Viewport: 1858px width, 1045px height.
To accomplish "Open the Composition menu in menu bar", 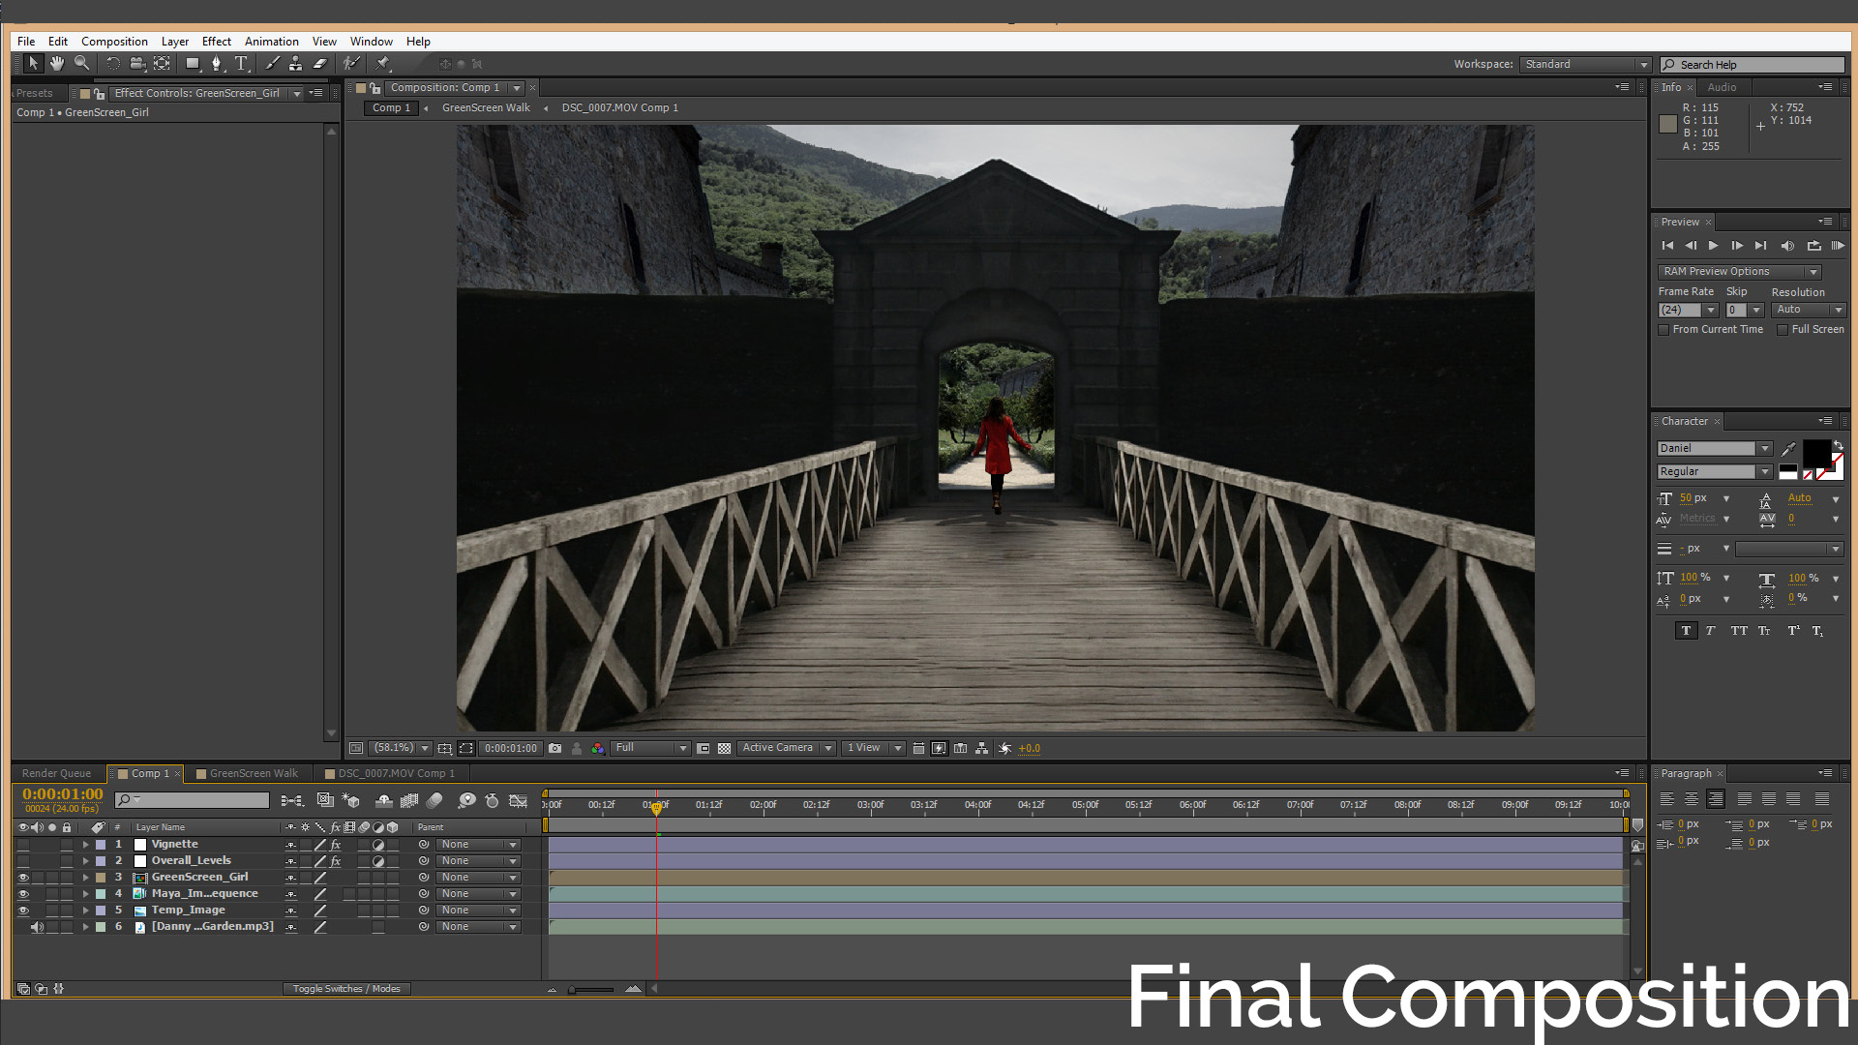I will pyautogui.click(x=115, y=41).
